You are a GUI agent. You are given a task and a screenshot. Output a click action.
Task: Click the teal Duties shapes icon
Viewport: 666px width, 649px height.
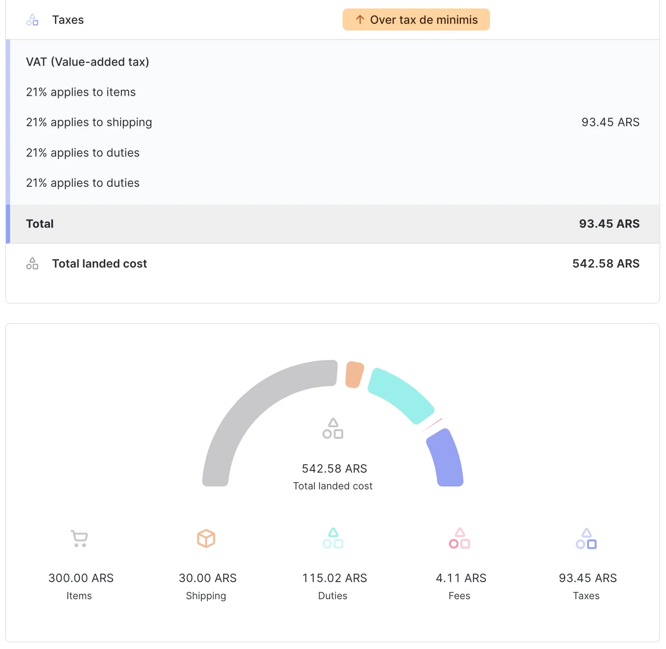pyautogui.click(x=333, y=538)
